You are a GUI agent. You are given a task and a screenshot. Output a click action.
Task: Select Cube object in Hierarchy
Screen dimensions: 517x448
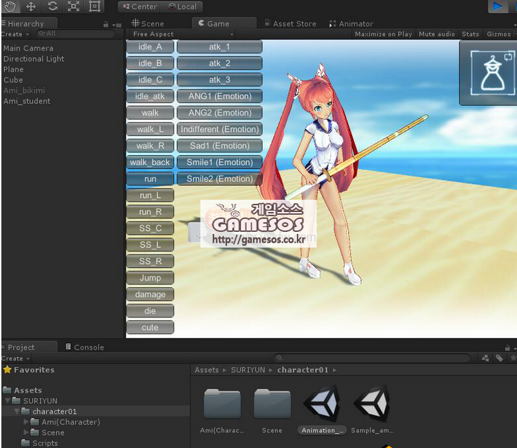13,80
